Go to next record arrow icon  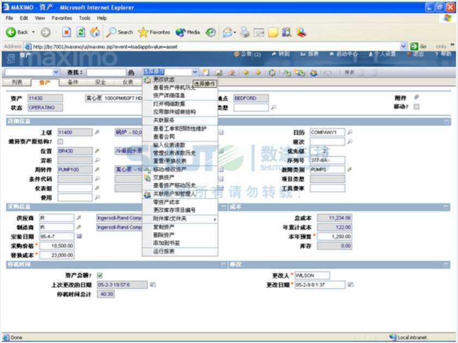258,73
